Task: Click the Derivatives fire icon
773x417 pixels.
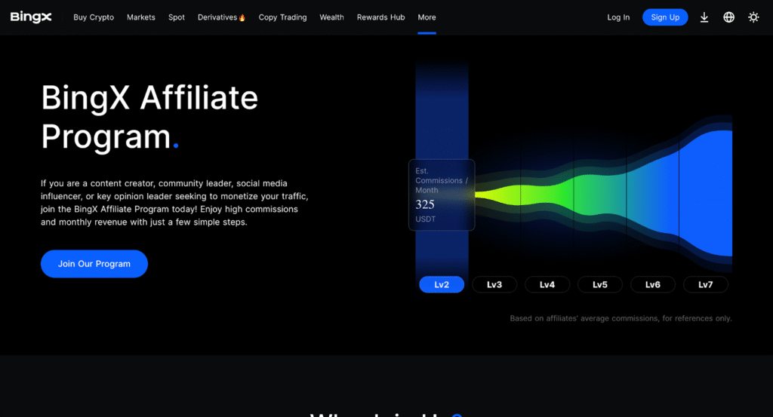Action: tap(242, 17)
